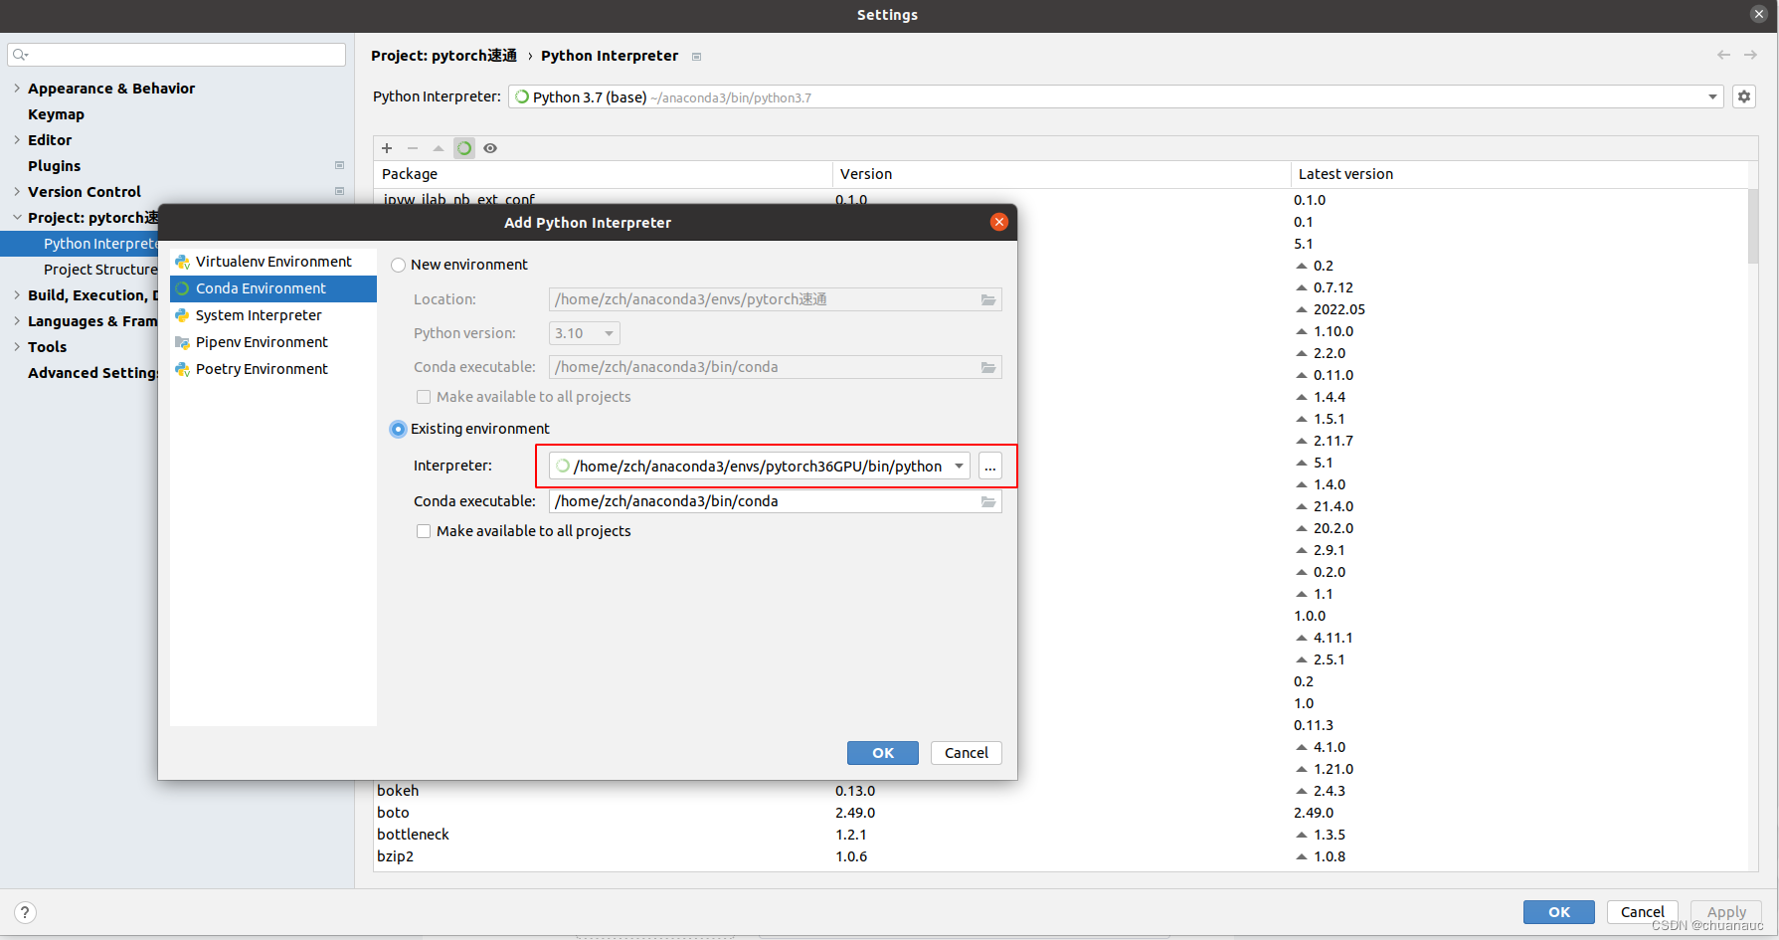
Task: Click the help question mark icon
Action: (x=26, y=912)
